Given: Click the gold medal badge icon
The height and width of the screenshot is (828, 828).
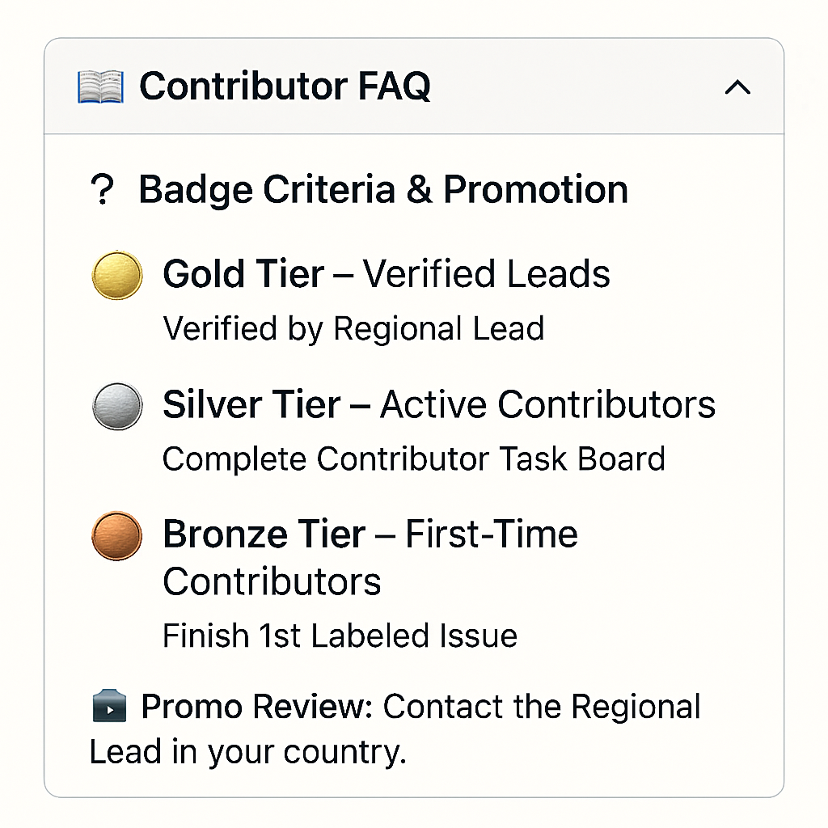Looking at the screenshot, I should pos(117,275).
